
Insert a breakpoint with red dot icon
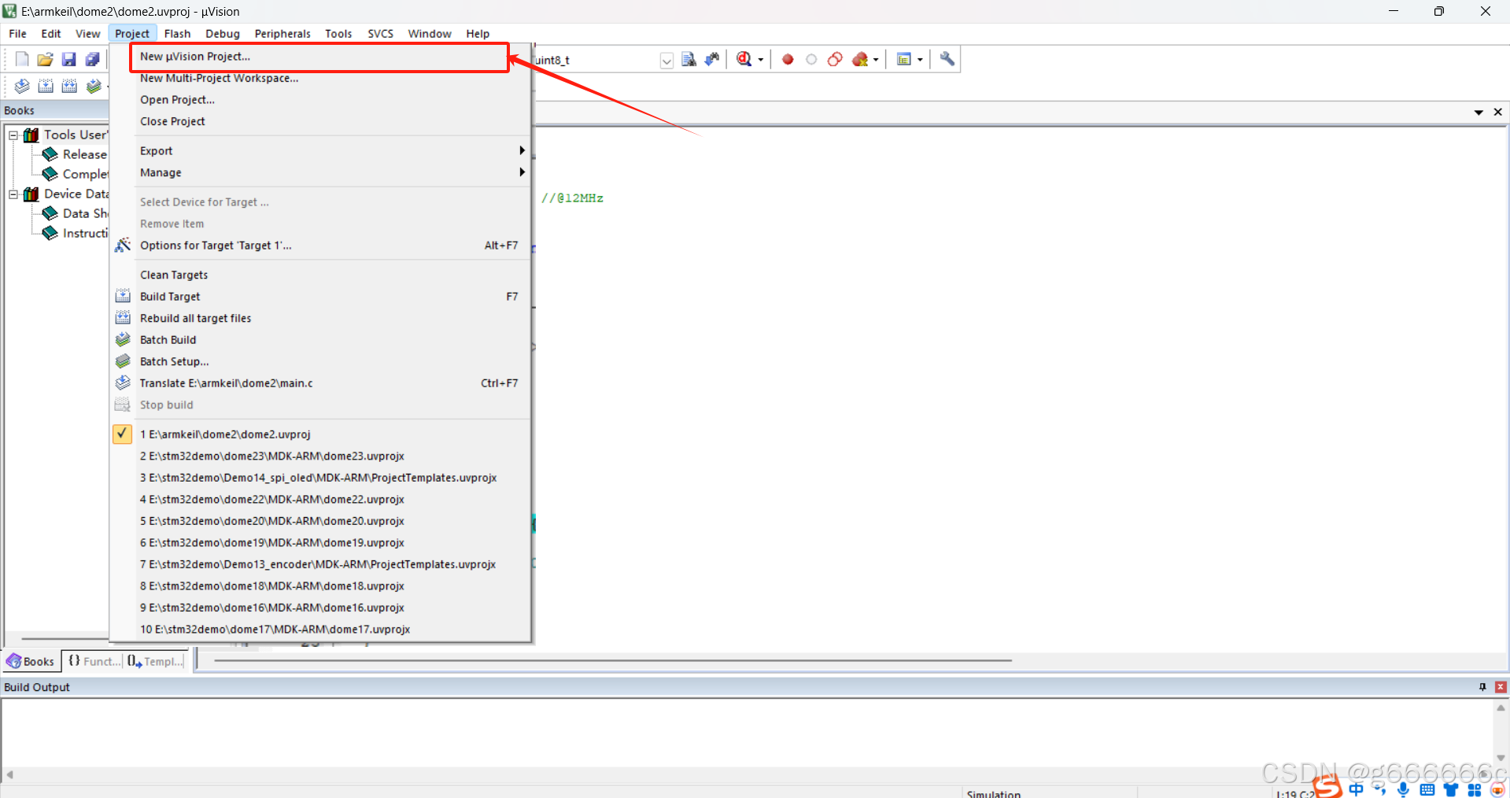click(788, 59)
